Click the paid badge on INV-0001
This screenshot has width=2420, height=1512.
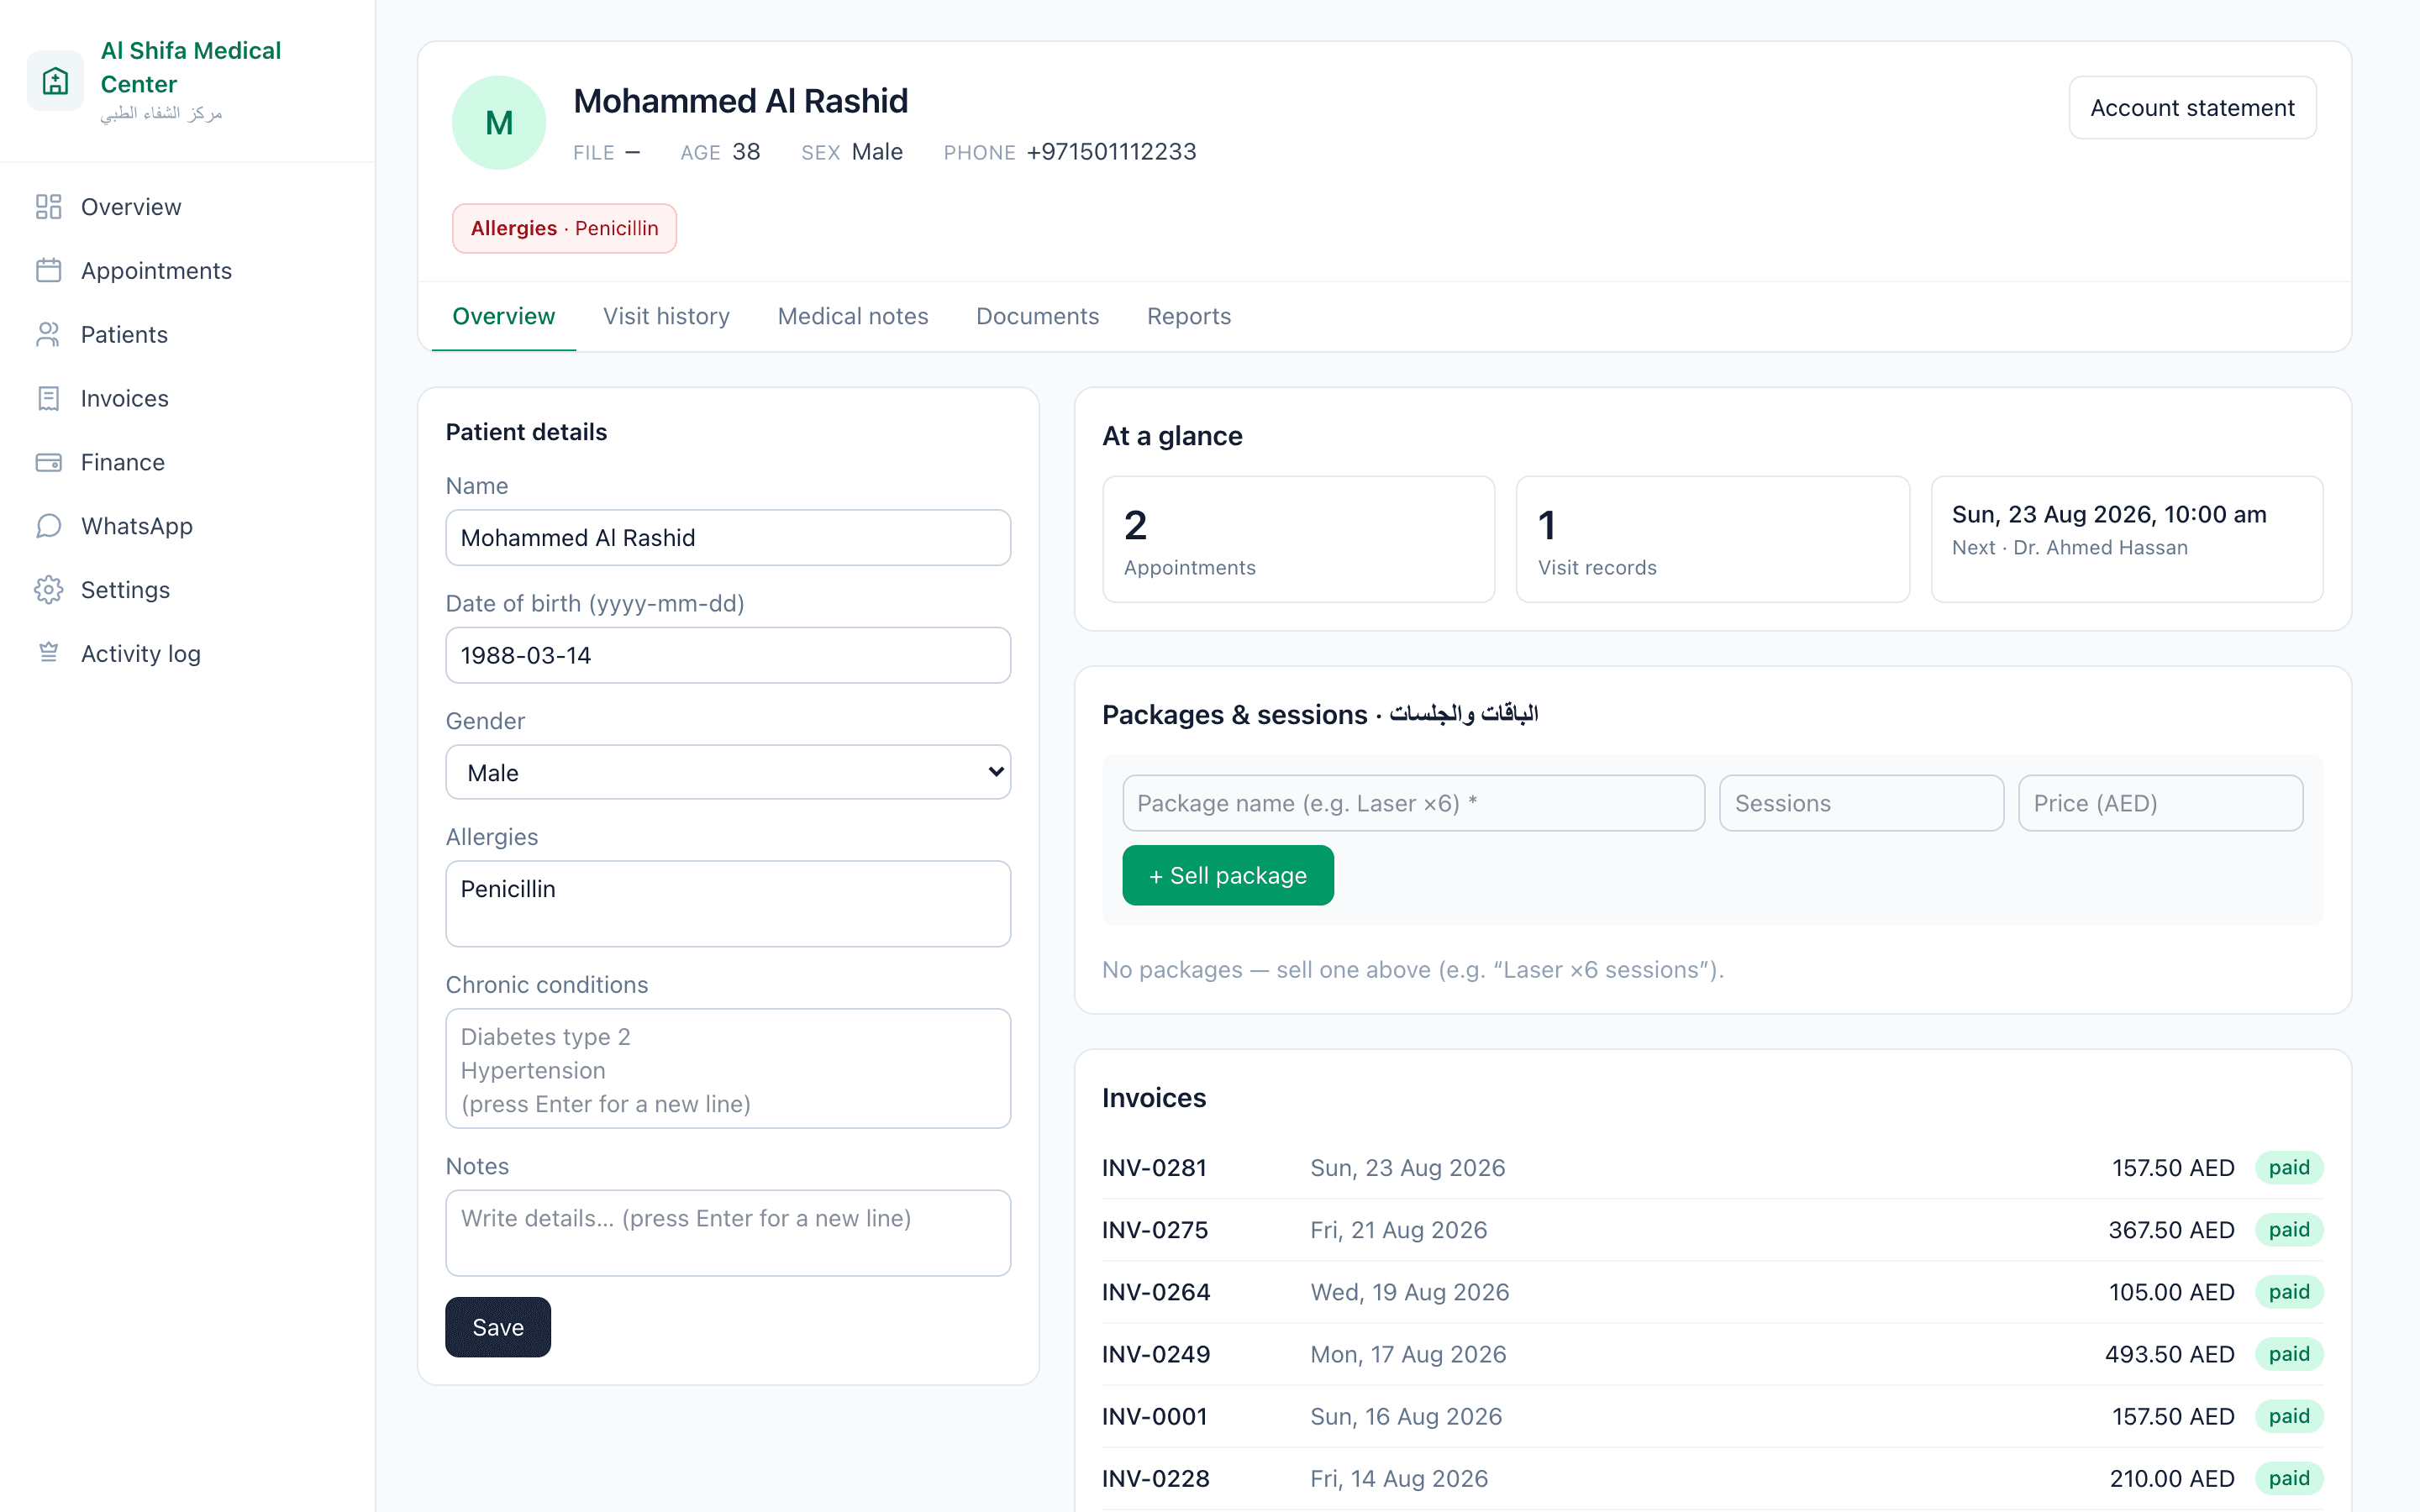point(2289,1416)
